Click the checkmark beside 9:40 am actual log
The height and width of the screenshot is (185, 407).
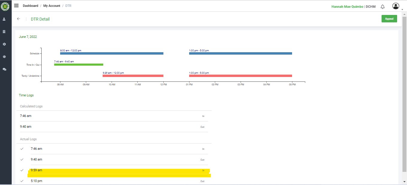click(x=22, y=159)
